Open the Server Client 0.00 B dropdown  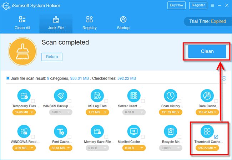click(x=134, y=112)
